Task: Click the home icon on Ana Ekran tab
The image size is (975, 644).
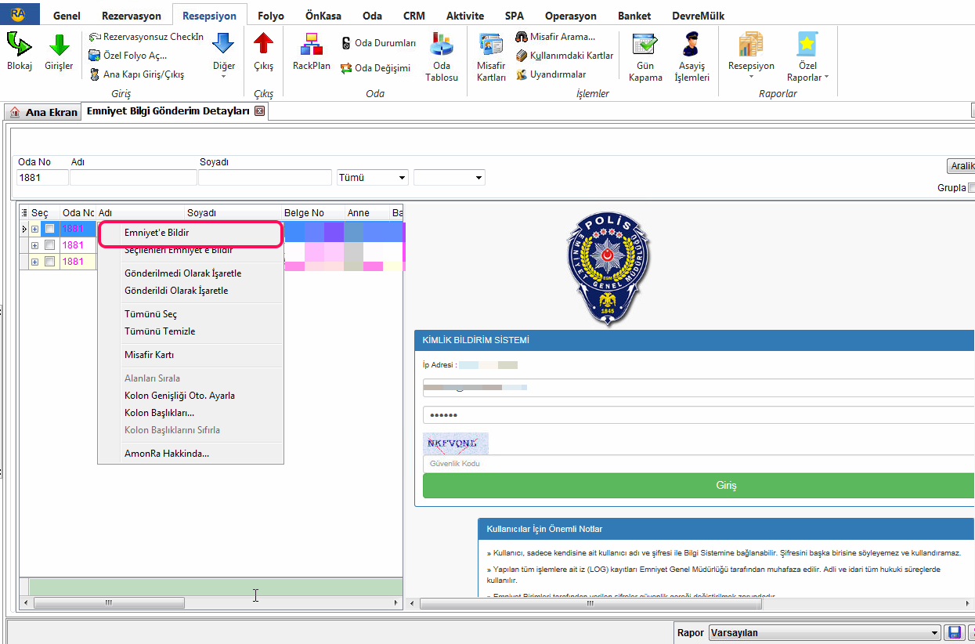Action: point(15,112)
